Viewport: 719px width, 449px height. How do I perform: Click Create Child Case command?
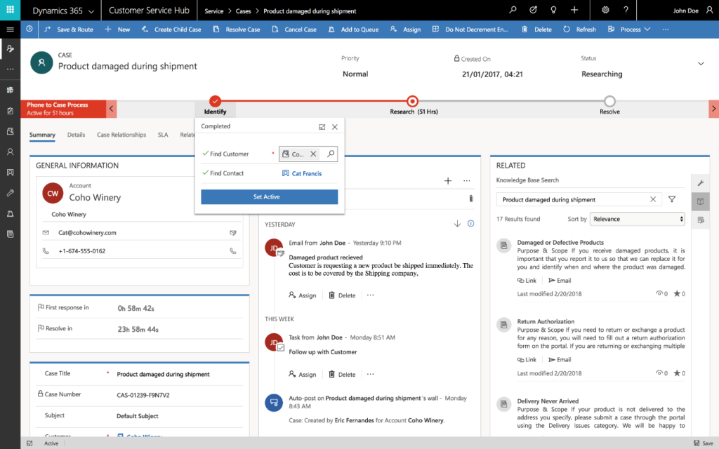[171, 29]
